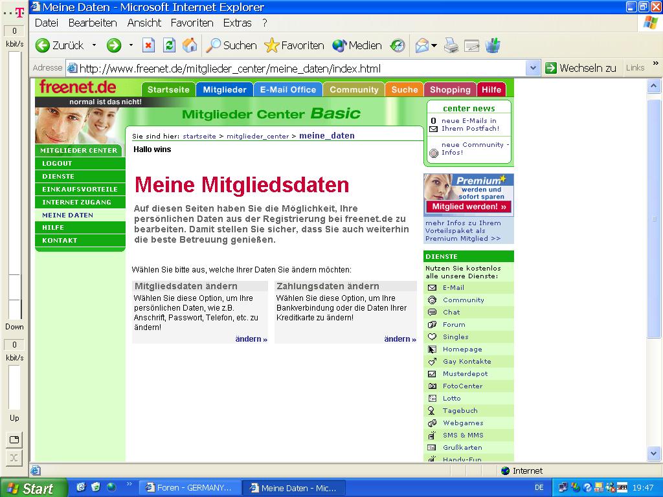Switch to the Mitglieder tab
This screenshot has width=663, height=497.
[225, 89]
